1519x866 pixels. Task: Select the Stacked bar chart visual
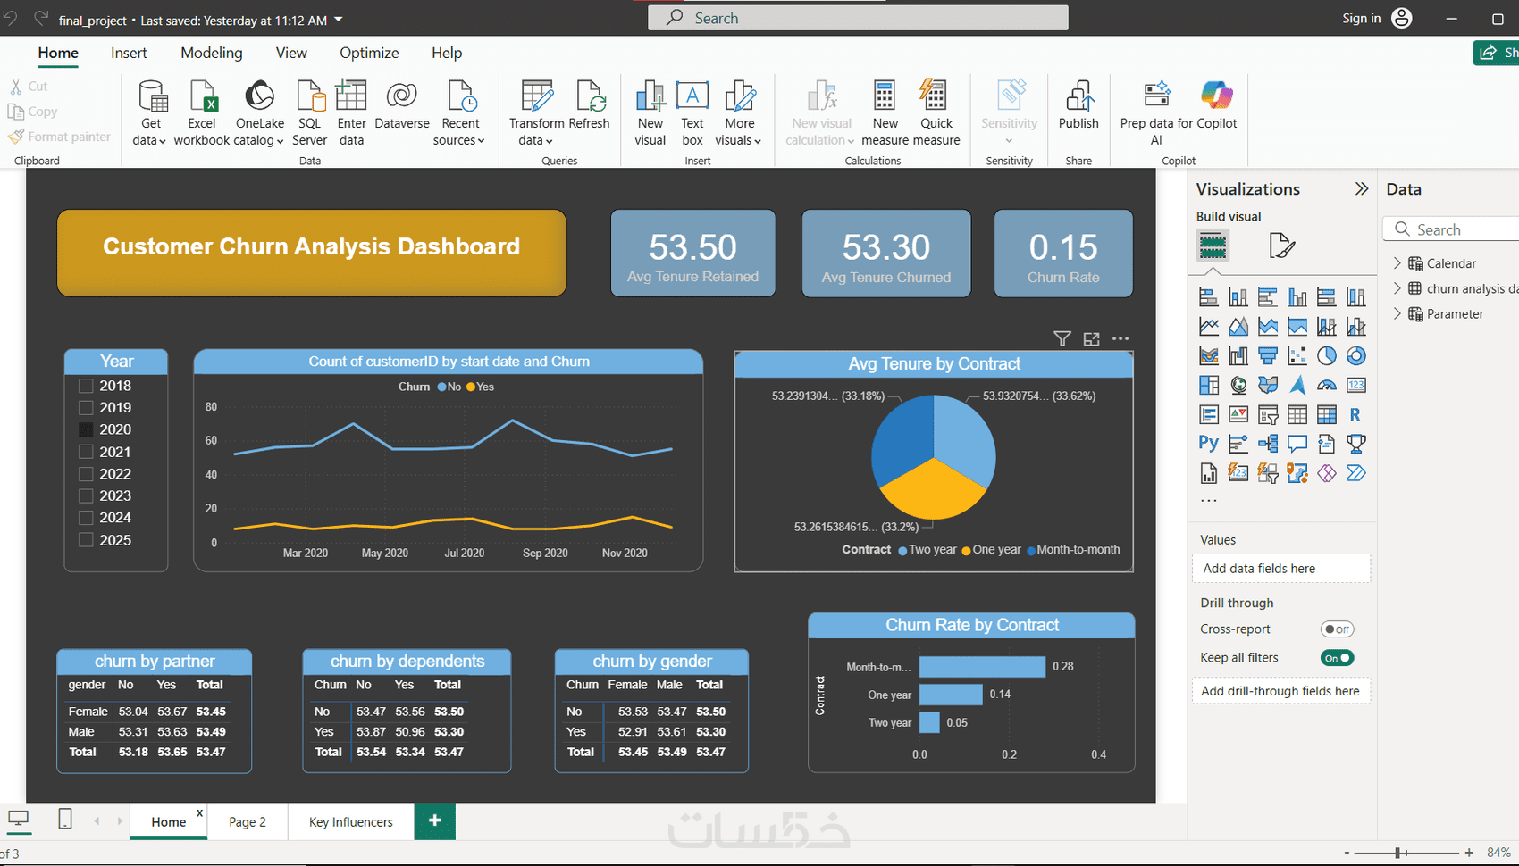[x=1208, y=297]
